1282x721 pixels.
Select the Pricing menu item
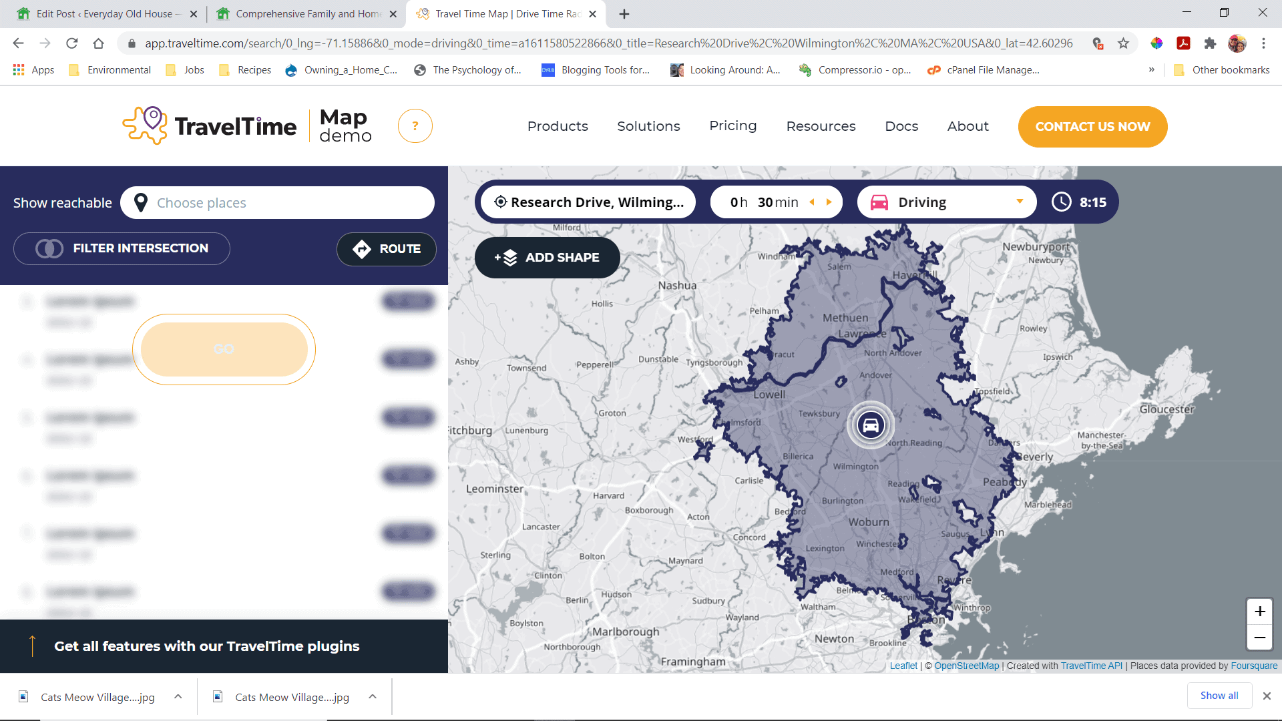pos(732,126)
